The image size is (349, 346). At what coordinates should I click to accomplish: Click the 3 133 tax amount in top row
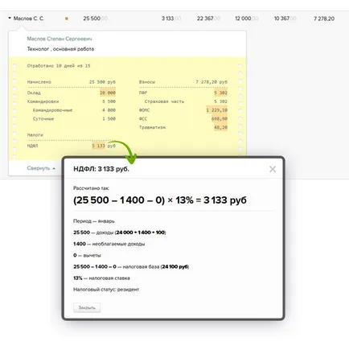click(171, 19)
